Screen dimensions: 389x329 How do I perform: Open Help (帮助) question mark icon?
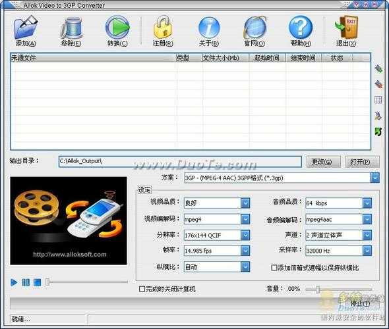[x=301, y=27]
